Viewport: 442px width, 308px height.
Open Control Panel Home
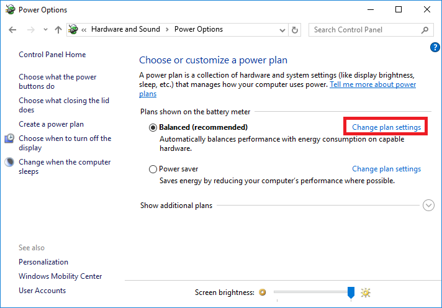click(52, 55)
